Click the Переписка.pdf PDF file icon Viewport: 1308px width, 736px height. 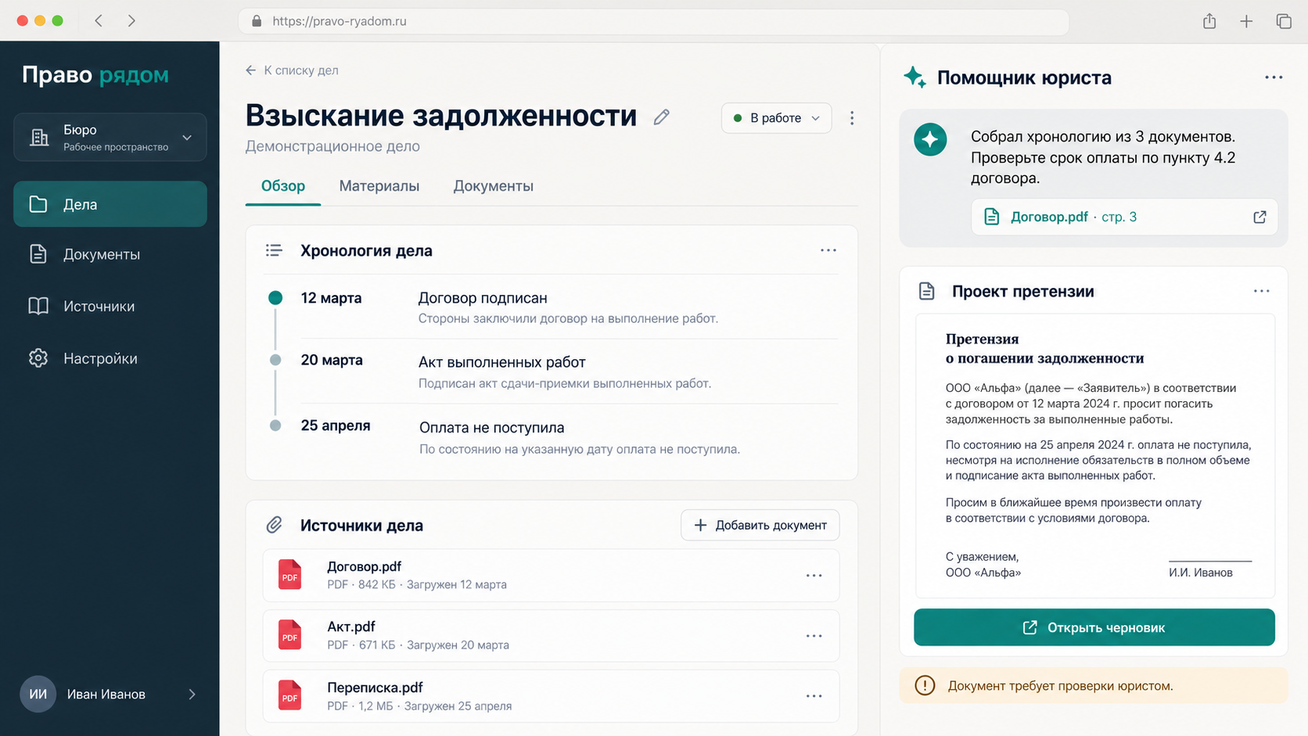pos(289,695)
